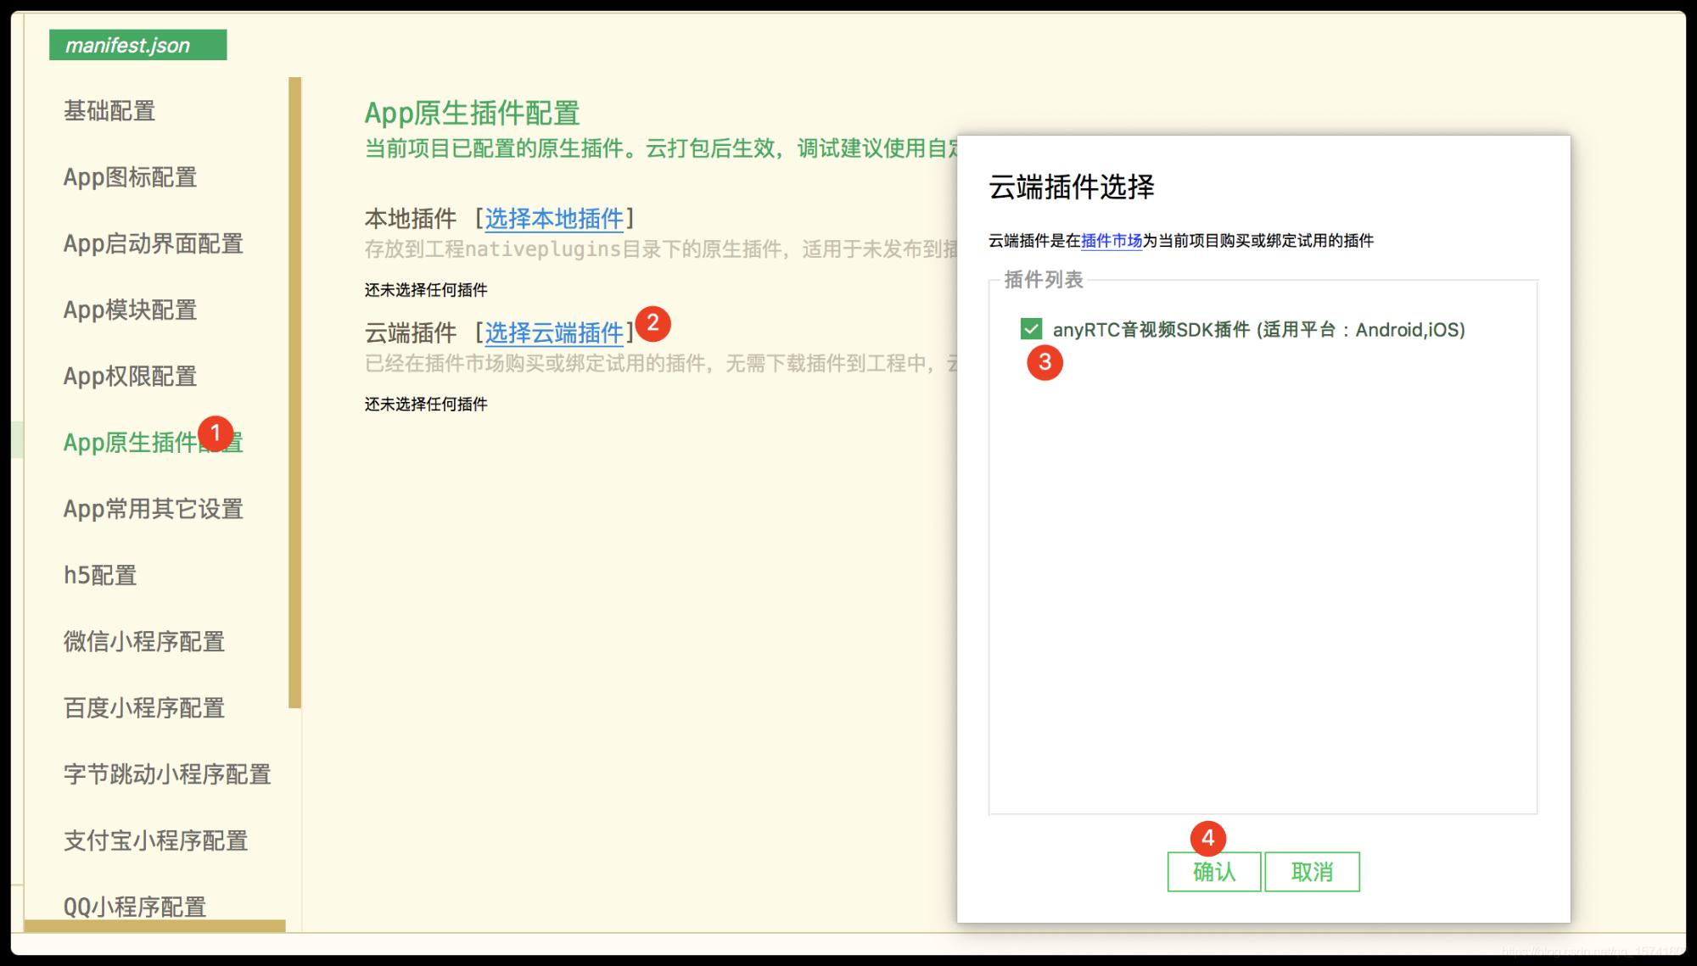Select 字节跳动小程序配置
The height and width of the screenshot is (966, 1697).
pos(167,773)
